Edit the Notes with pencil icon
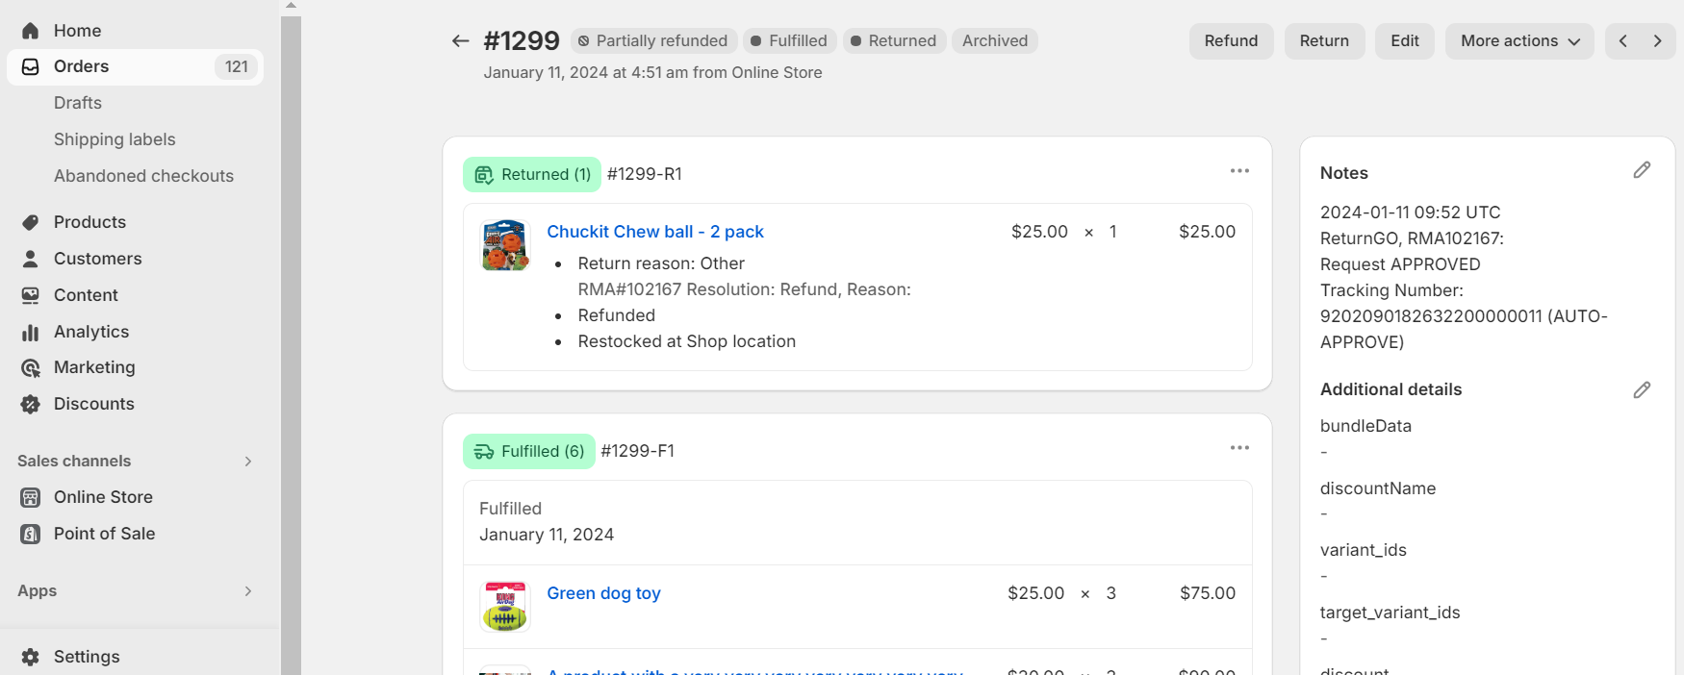The height and width of the screenshot is (675, 1684). point(1642,170)
